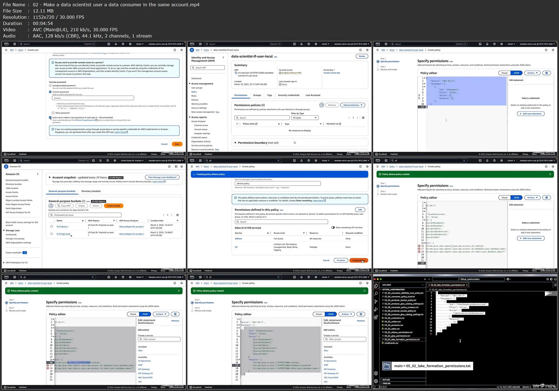Screen dimensions: 559x391
Task: Open the Directory buckets tab in S3
Action: tap(91, 191)
